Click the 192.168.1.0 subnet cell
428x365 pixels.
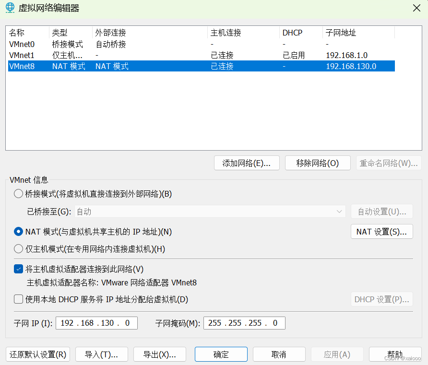click(346, 55)
